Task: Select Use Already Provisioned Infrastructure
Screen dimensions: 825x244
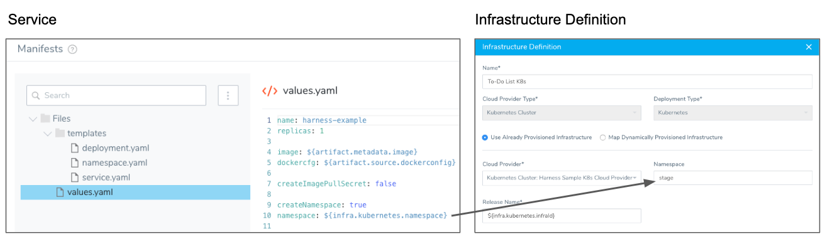Action: pyautogui.click(x=485, y=137)
